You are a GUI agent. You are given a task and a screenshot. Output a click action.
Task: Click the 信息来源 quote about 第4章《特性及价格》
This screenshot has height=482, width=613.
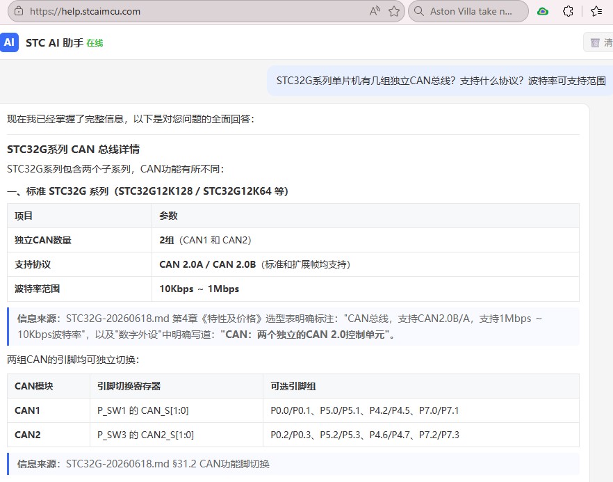293,326
